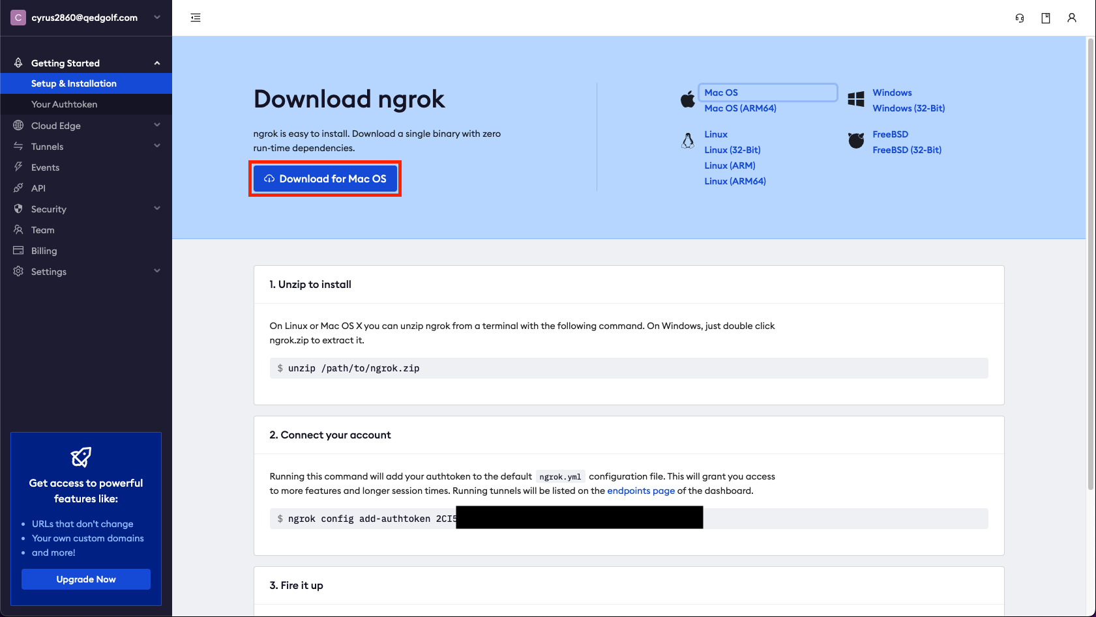
Task: Click the rocket icon in upgrade panel
Action: click(81, 457)
